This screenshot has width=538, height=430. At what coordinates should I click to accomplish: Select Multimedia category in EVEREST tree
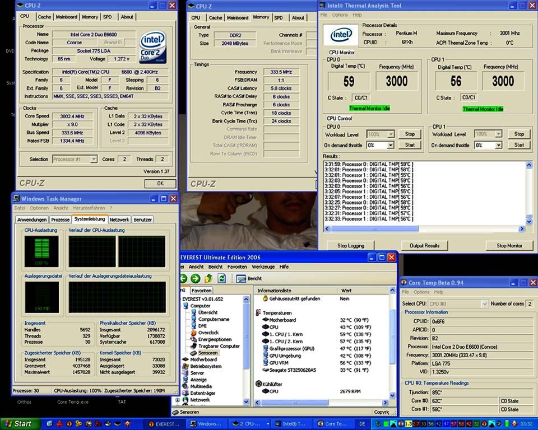(201, 386)
